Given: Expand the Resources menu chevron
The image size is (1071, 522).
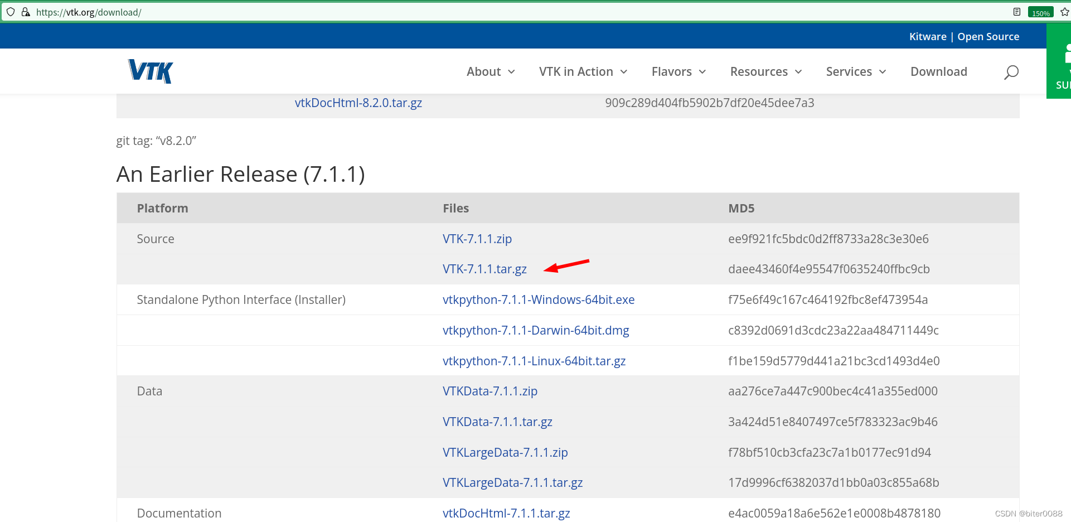Looking at the screenshot, I should point(798,72).
